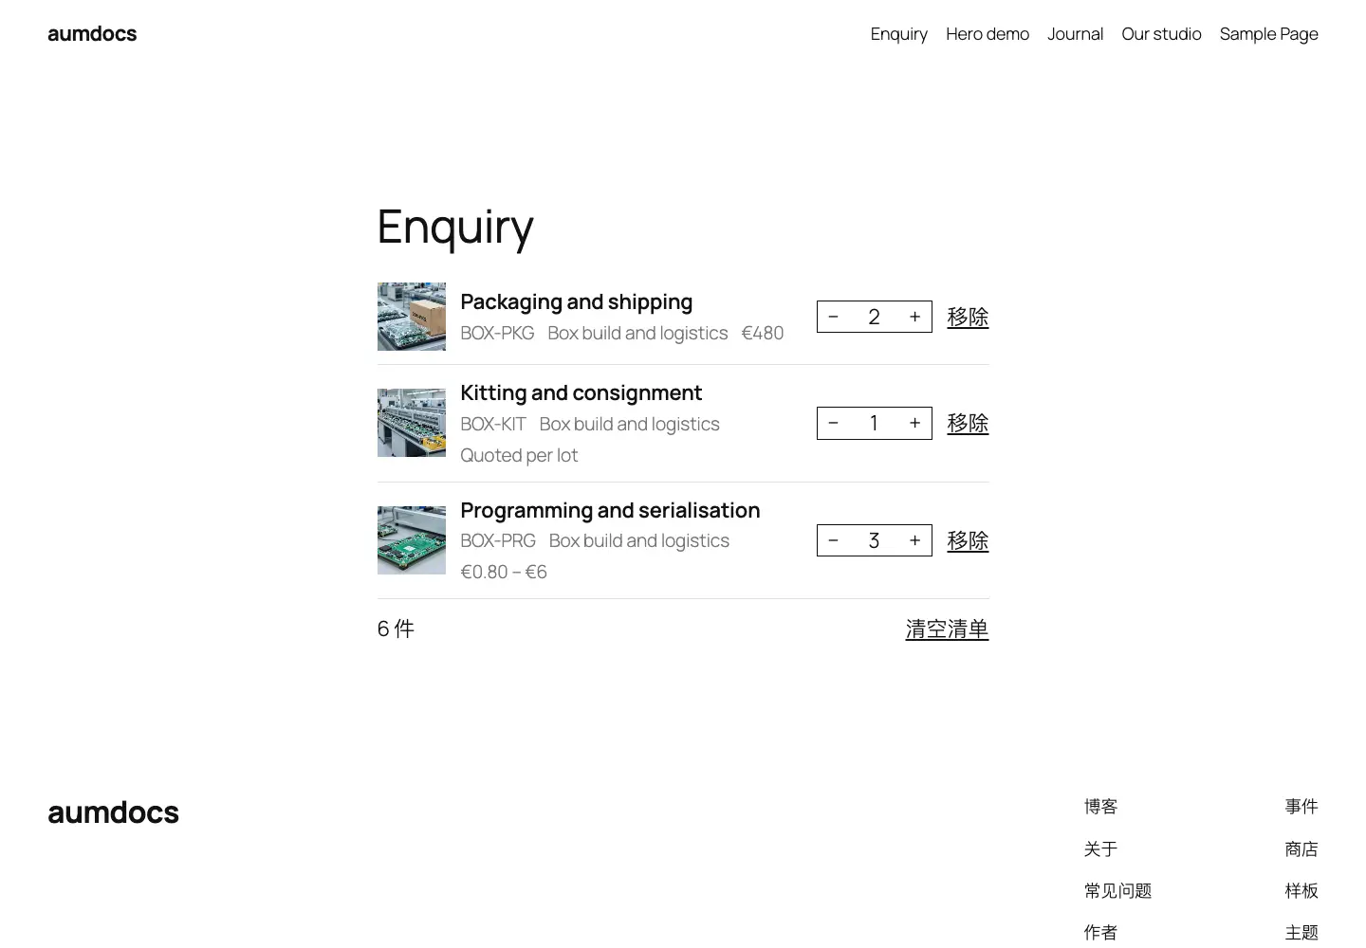Click the 6 件 item count
The image size is (1366, 948).
click(x=396, y=629)
